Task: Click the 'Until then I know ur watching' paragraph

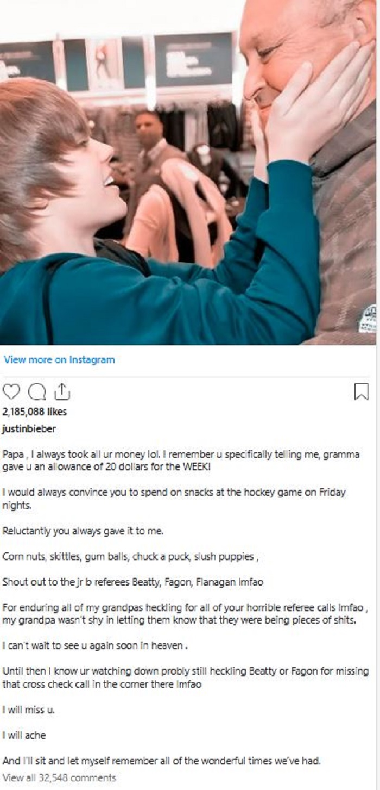Action: tap(186, 677)
